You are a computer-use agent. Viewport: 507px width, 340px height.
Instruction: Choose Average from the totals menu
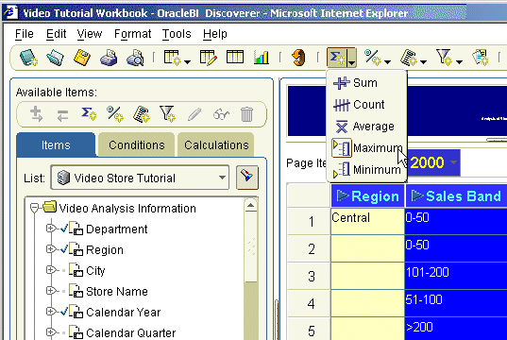pyautogui.click(x=366, y=127)
